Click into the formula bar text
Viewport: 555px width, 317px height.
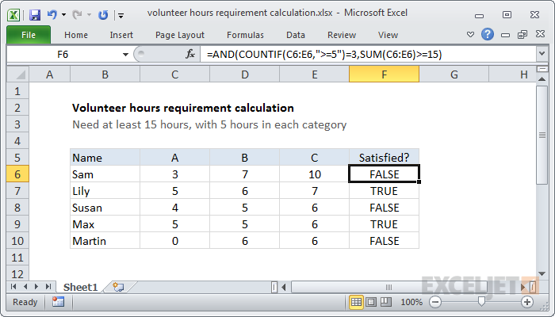click(368, 55)
